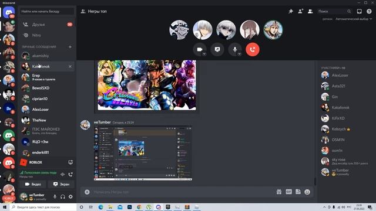Open DM with enderkill11
Viewport: 376px width, 211px height.
click(47, 152)
